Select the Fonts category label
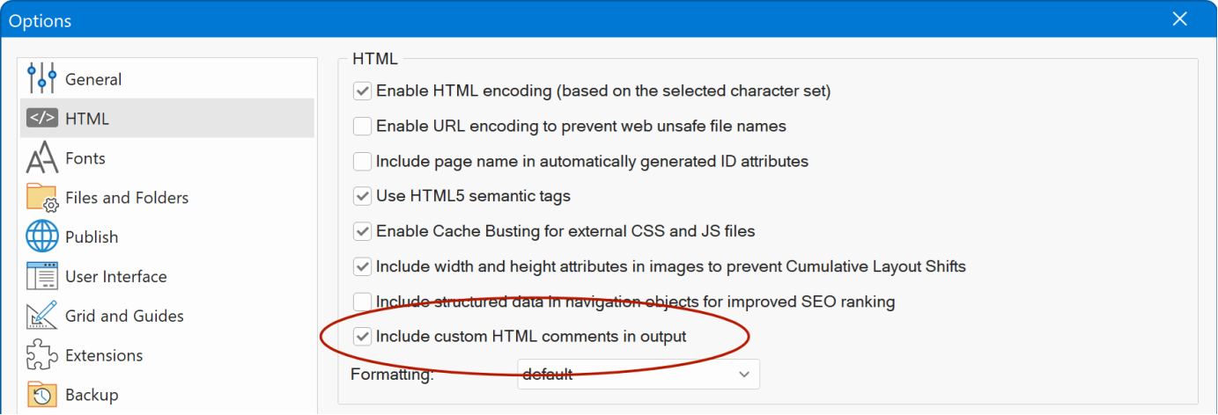The width and height of the screenshot is (1218, 415). click(x=85, y=158)
